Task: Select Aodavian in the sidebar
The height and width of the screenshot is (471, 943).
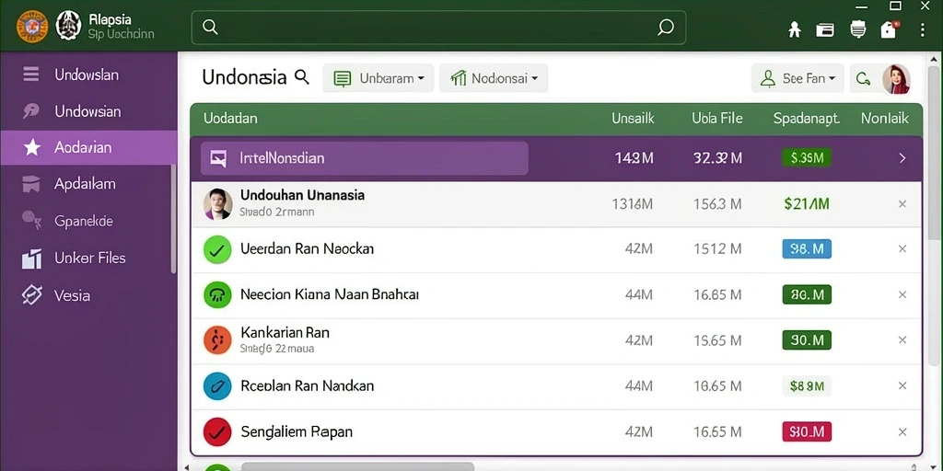Action: tap(88, 147)
